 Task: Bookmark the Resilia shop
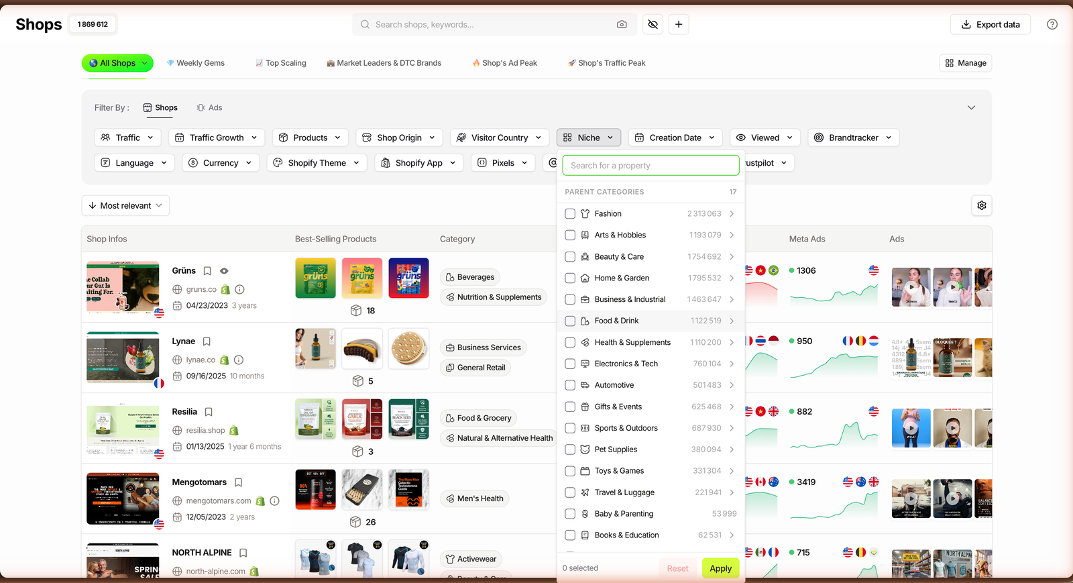209,412
